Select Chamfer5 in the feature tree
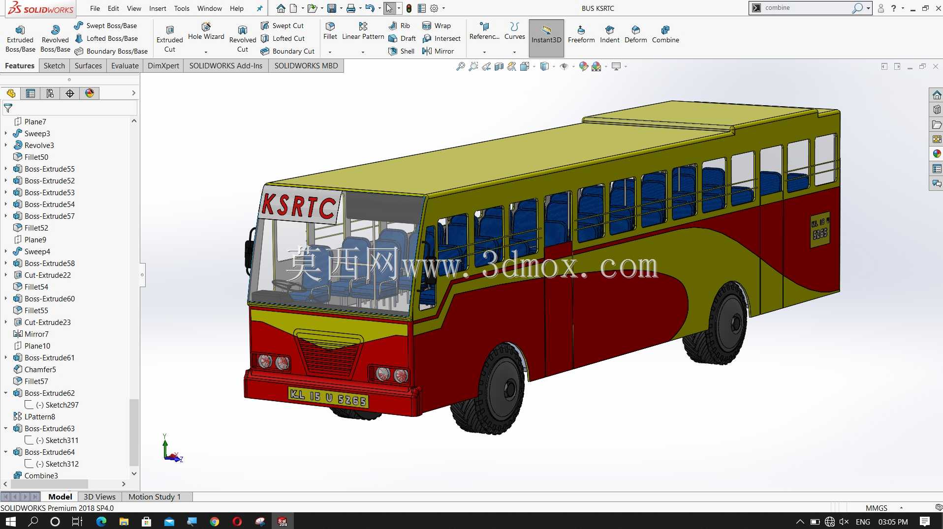This screenshot has width=943, height=529. (35, 369)
